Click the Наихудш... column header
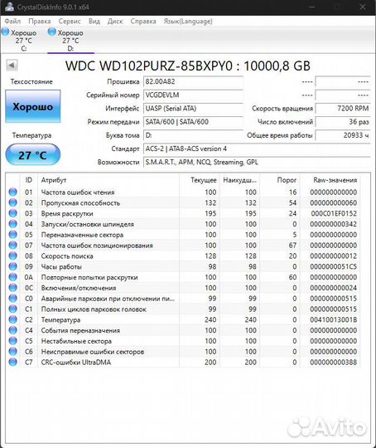The image size is (376, 448). pyautogui.click(x=239, y=180)
